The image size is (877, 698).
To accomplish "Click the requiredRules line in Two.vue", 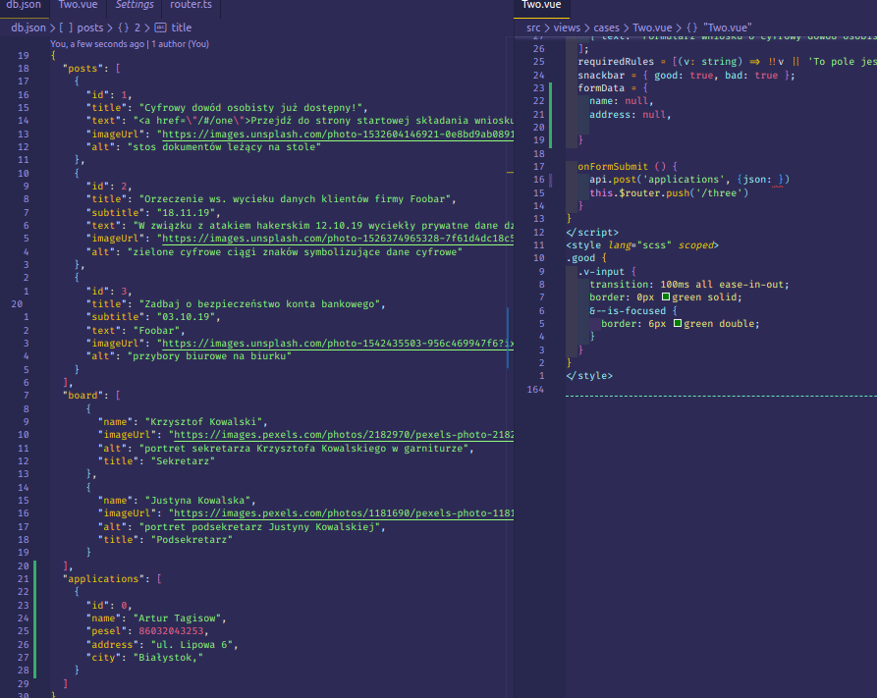I will pos(727,62).
